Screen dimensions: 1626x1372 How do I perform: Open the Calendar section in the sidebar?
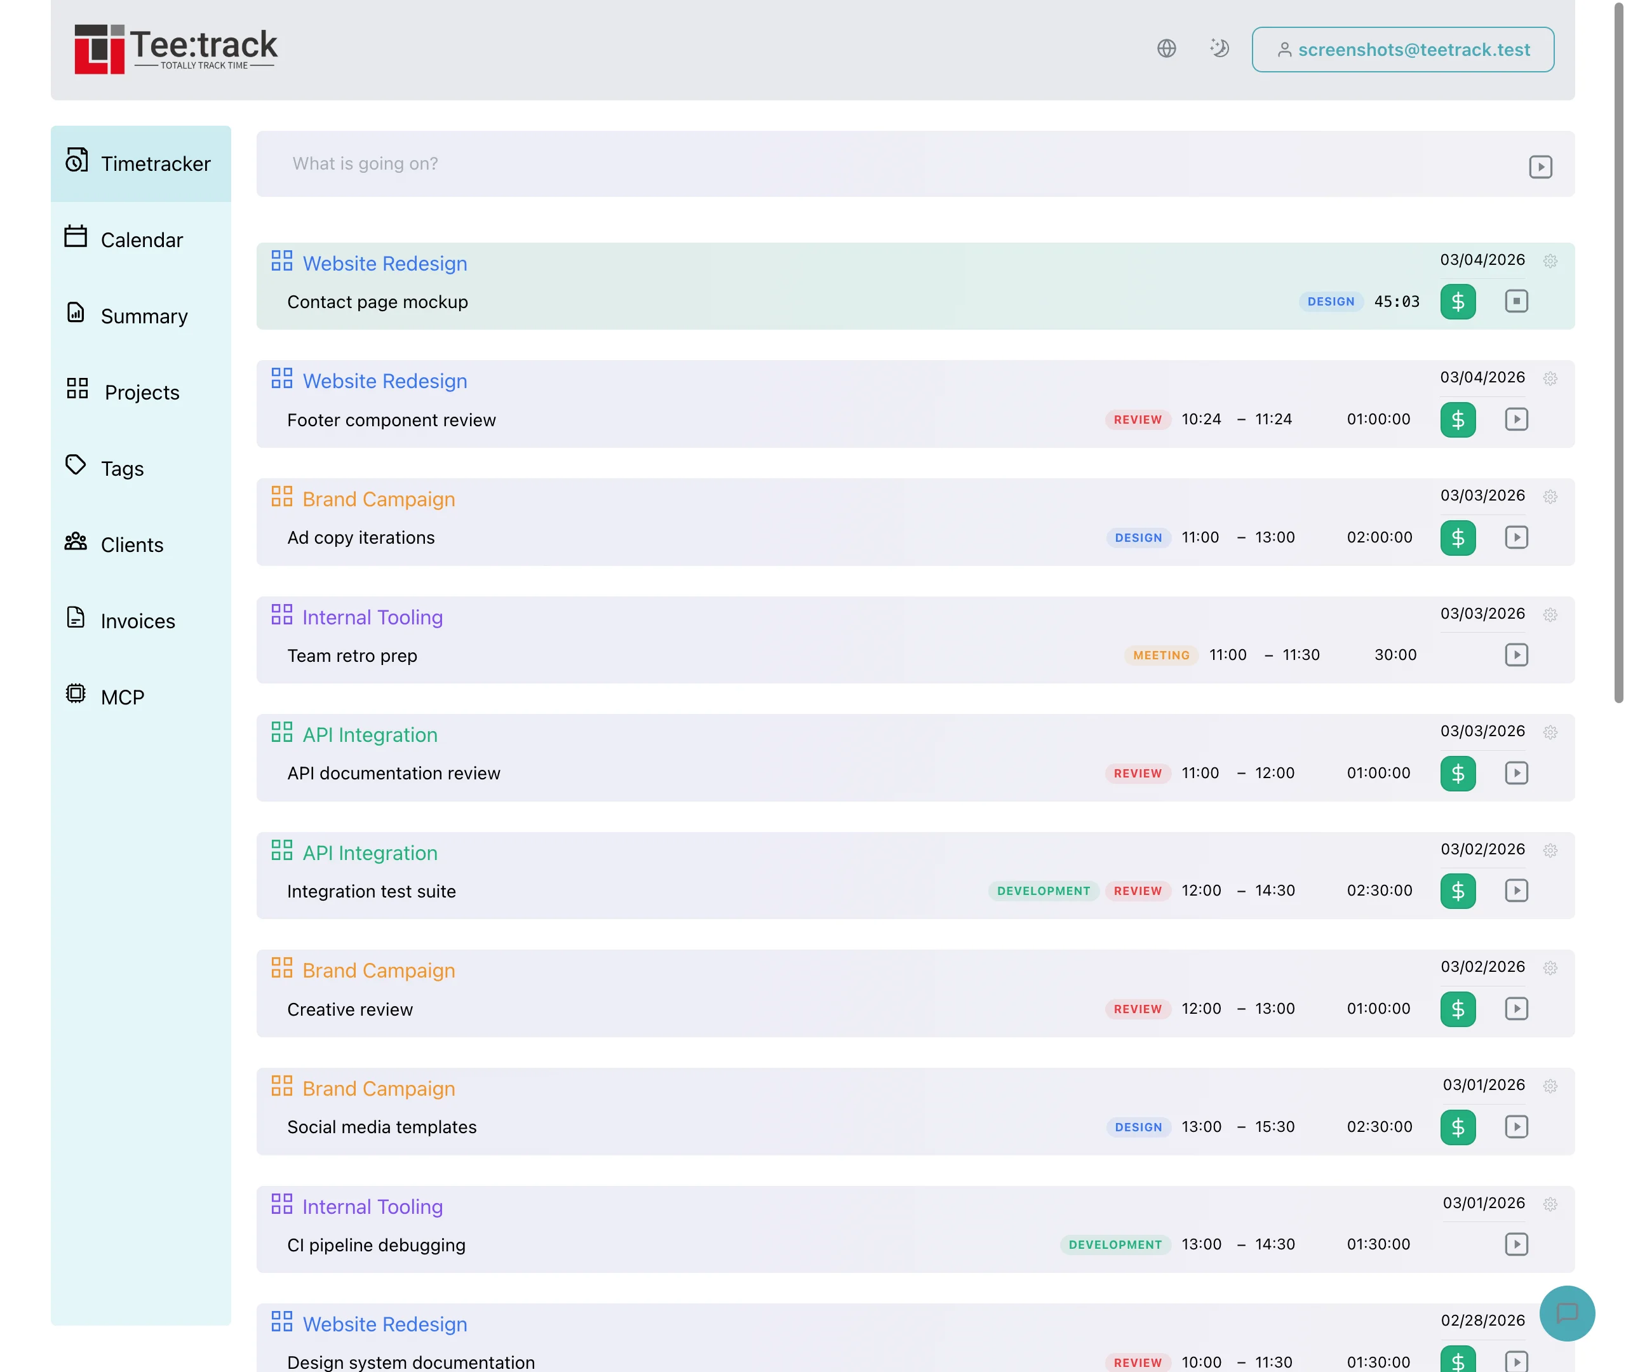[142, 239]
